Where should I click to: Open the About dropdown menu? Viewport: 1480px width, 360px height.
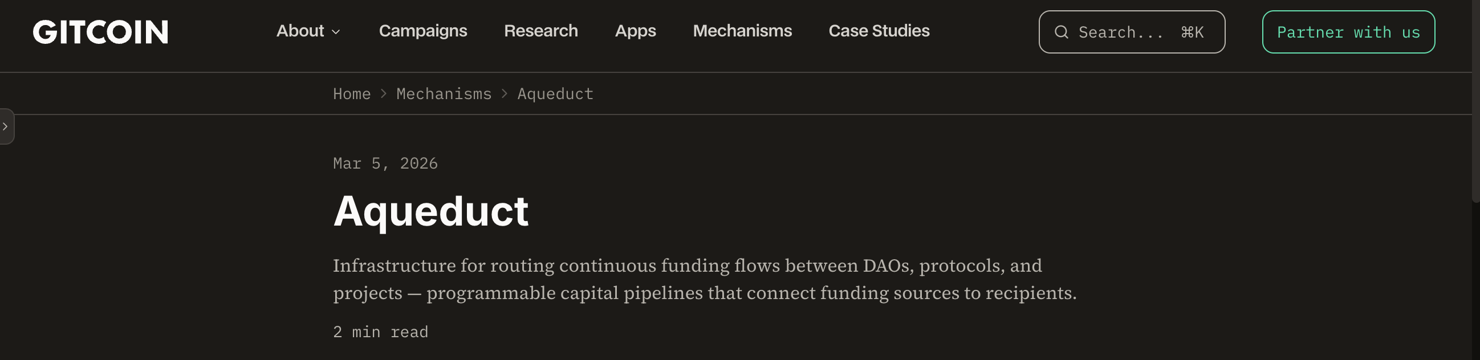(x=308, y=31)
